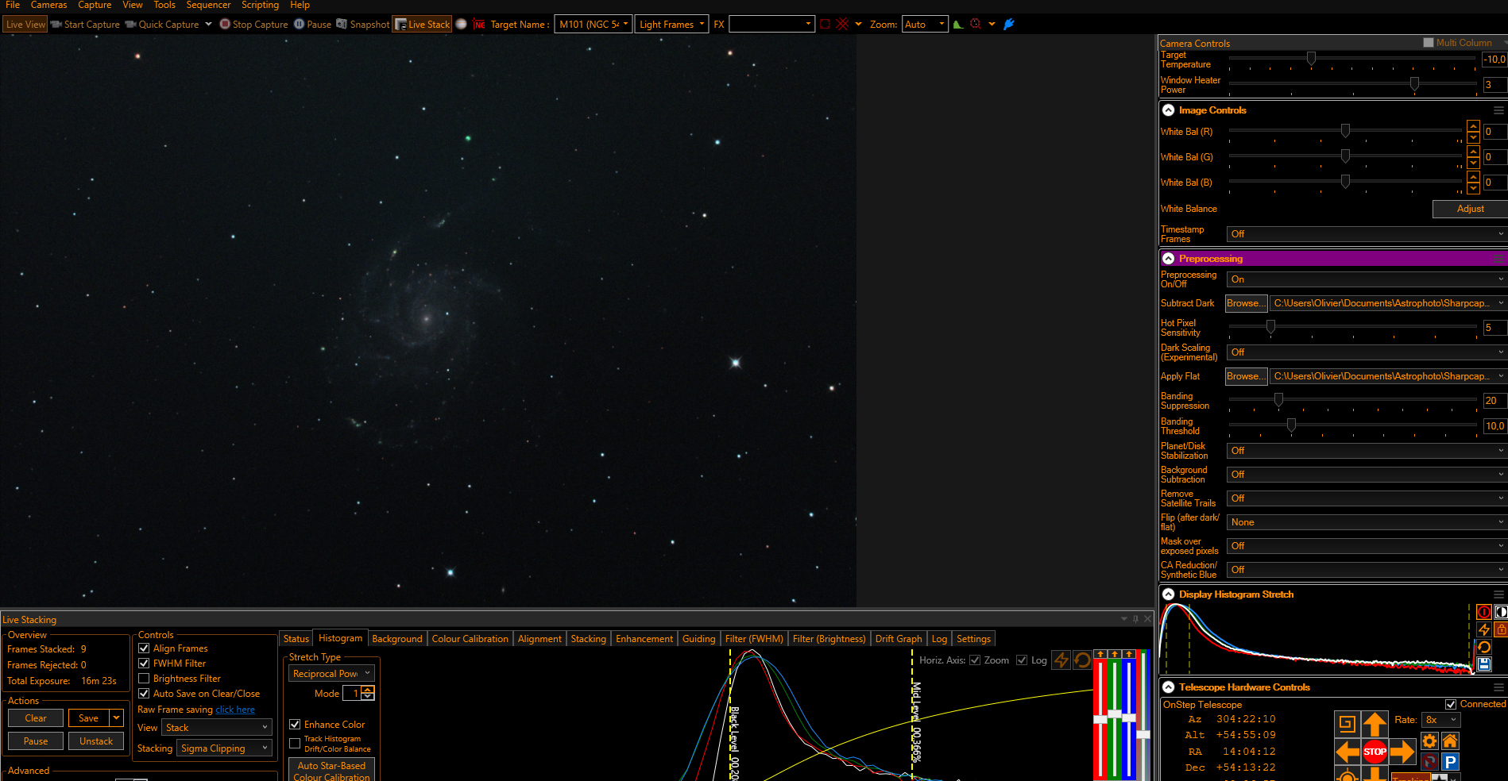This screenshot has width=1508, height=781.
Task: Click the white balance Adjust button
Action: [1470, 209]
